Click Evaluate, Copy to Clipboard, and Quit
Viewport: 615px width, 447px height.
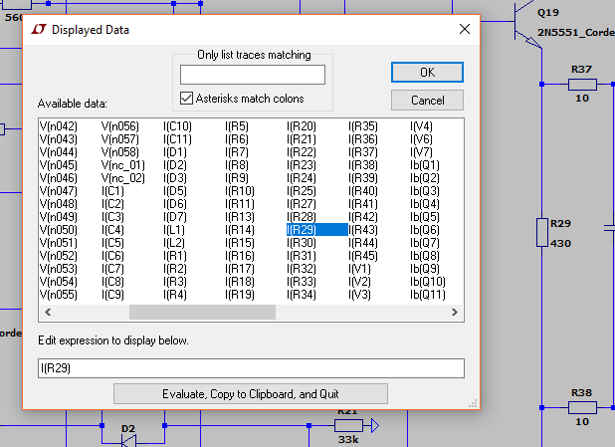(251, 393)
